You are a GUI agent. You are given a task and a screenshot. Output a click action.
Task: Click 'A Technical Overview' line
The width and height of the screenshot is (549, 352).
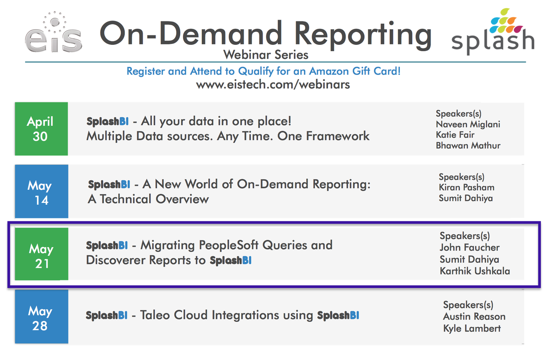148,199
